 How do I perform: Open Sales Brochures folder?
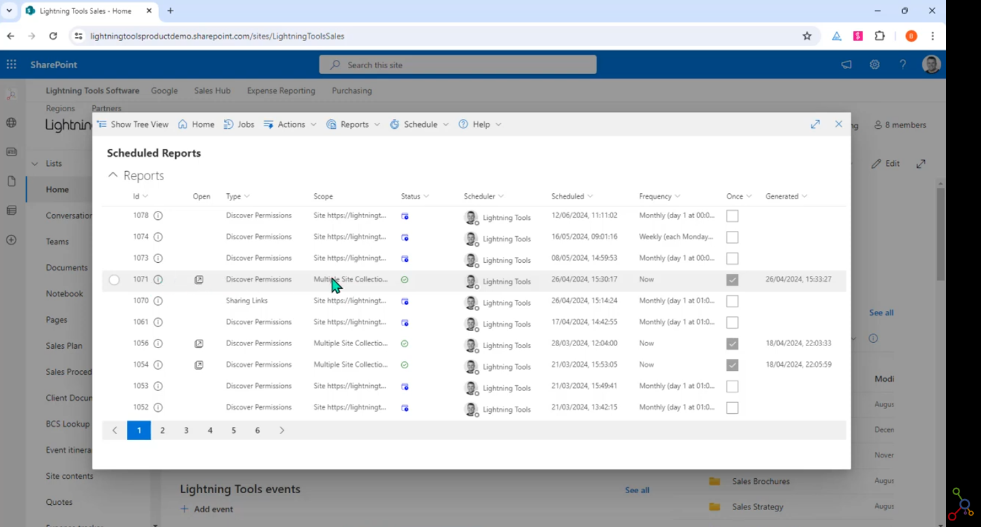(761, 481)
